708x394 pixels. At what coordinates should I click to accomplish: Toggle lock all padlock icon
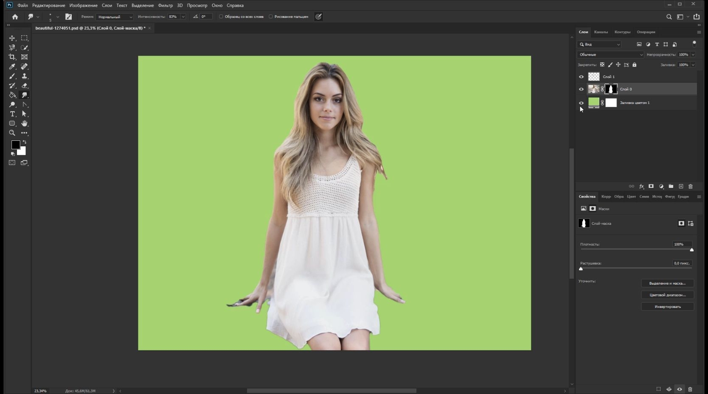pyautogui.click(x=635, y=65)
